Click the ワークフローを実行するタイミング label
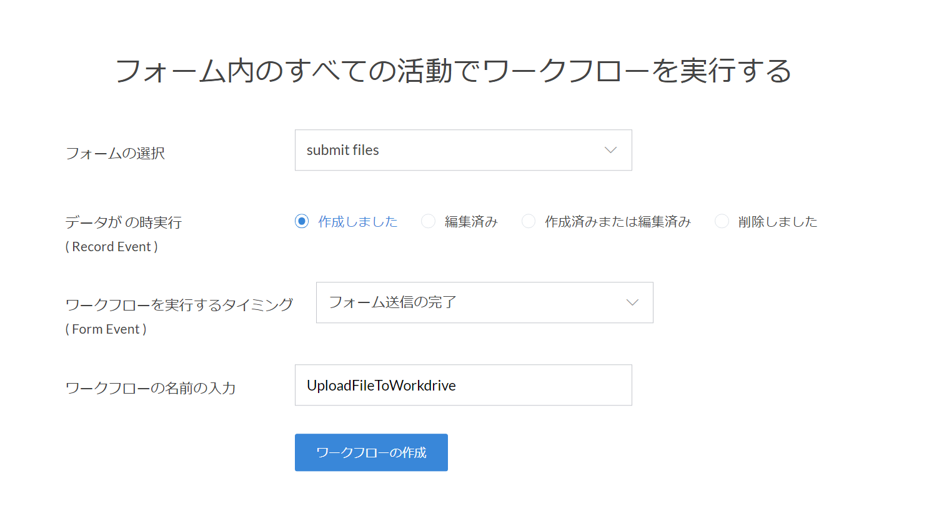 pyautogui.click(x=179, y=305)
